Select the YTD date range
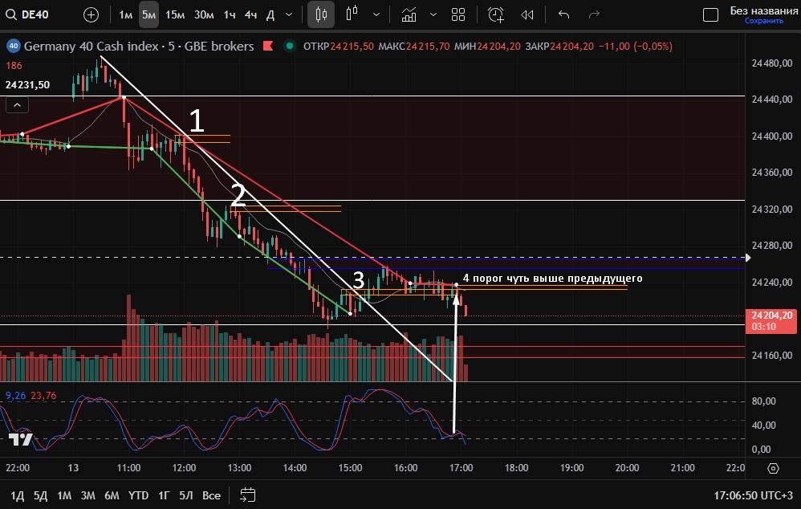This screenshot has width=801, height=509. coord(138,495)
